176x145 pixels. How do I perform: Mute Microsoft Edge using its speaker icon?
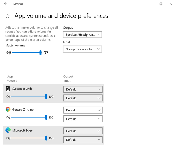pos(8,138)
